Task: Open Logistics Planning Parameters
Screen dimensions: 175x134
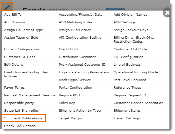Action: 84,72
